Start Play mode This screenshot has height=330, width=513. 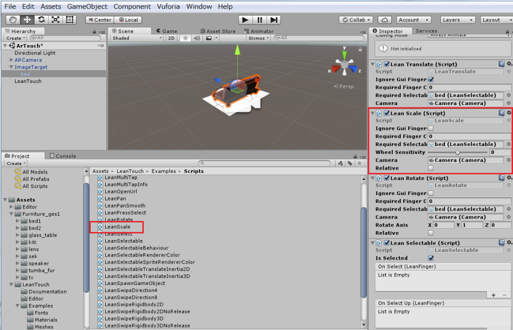245,20
